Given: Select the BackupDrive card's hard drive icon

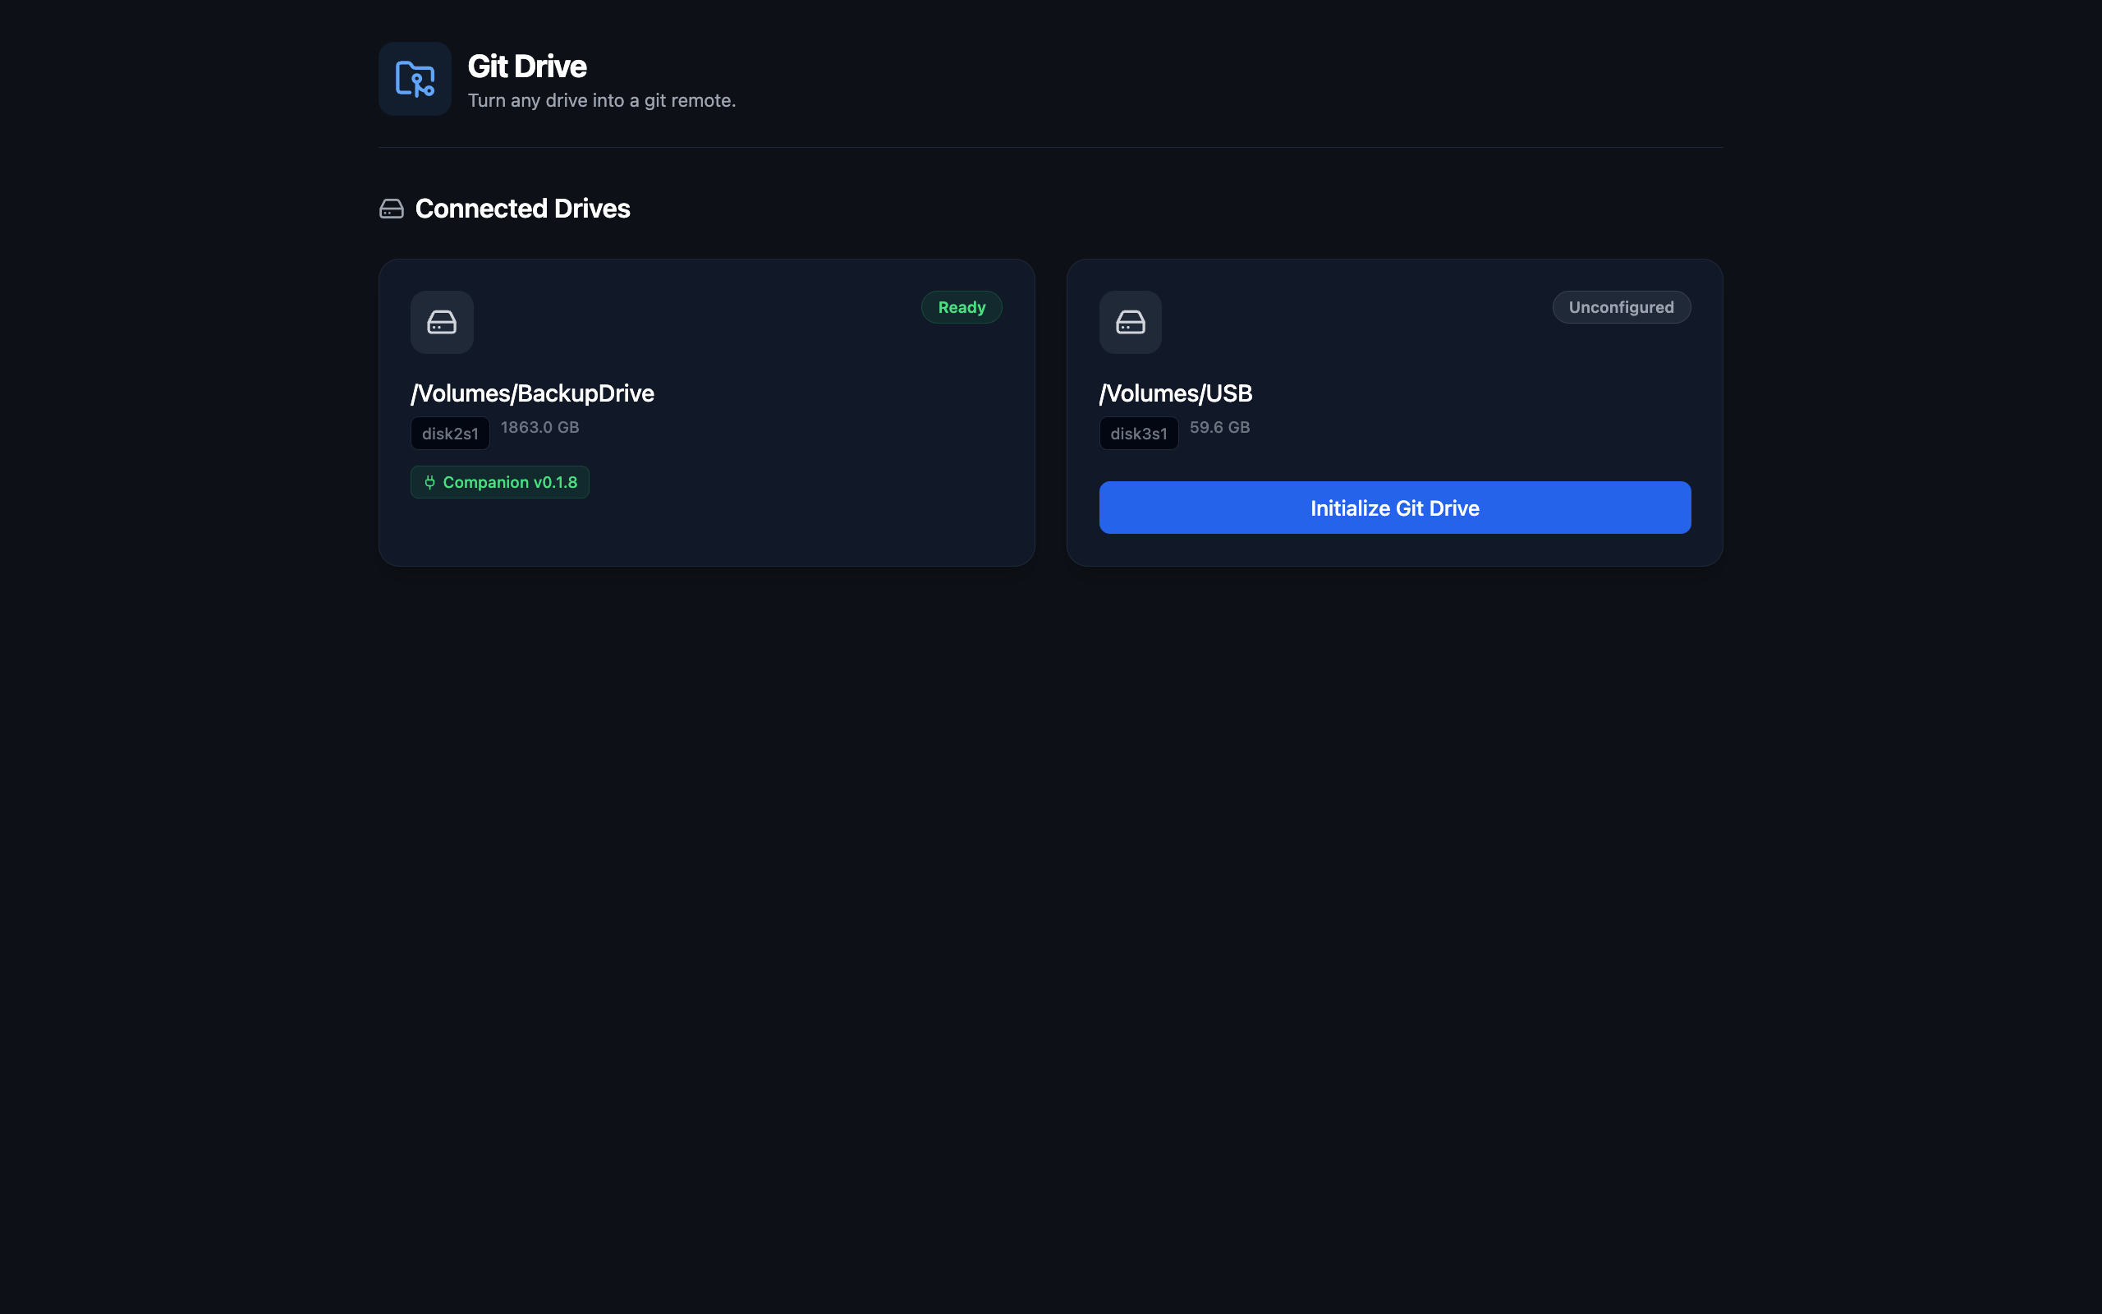Looking at the screenshot, I should click(x=441, y=323).
